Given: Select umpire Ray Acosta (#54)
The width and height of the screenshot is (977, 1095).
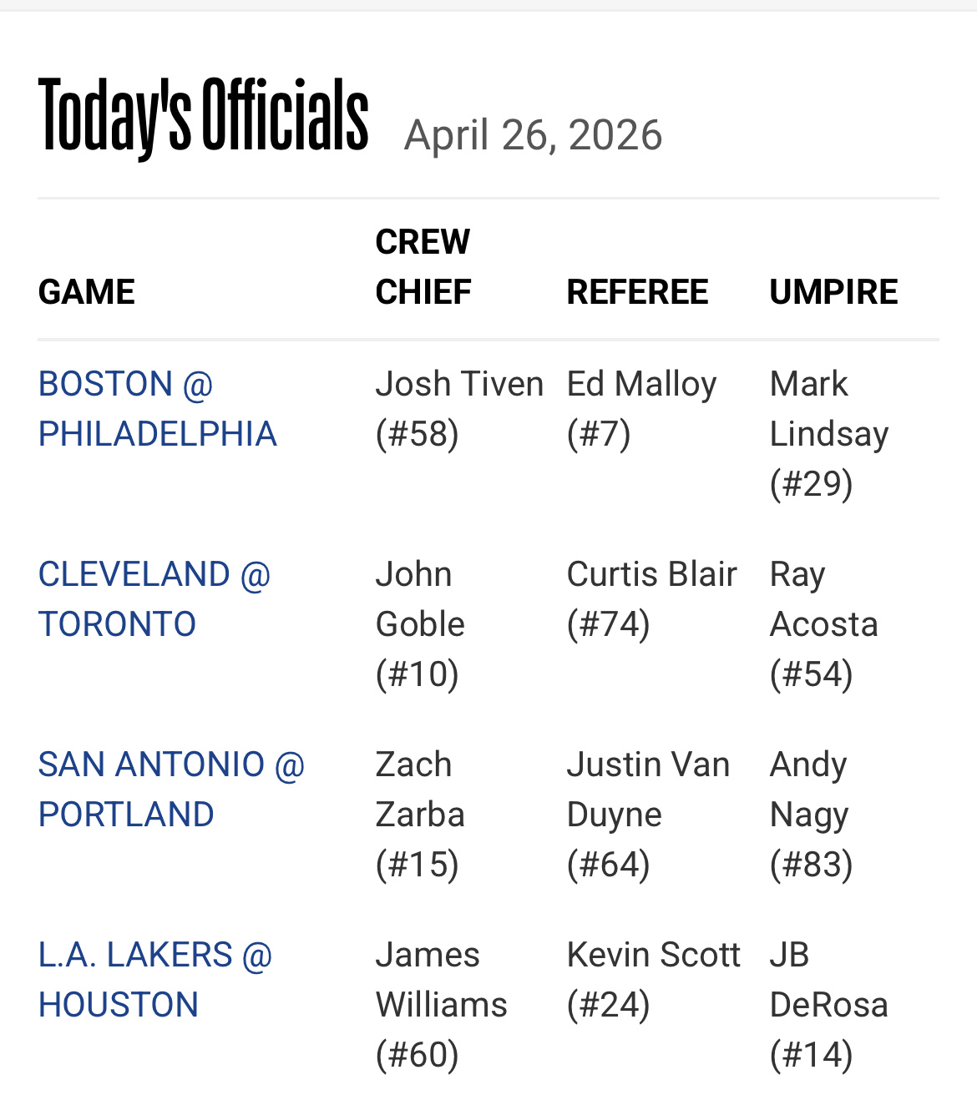Looking at the screenshot, I should point(823,624).
